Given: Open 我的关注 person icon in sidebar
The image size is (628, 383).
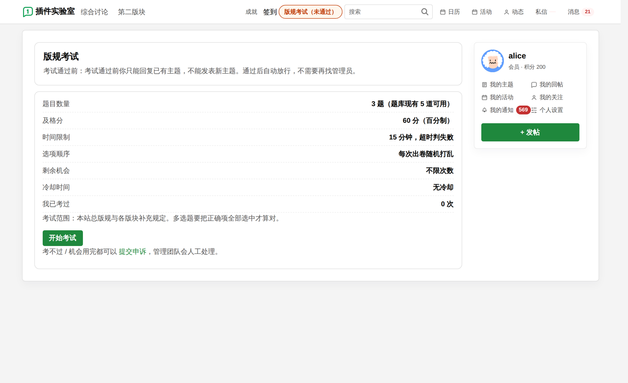Looking at the screenshot, I should 534,98.
